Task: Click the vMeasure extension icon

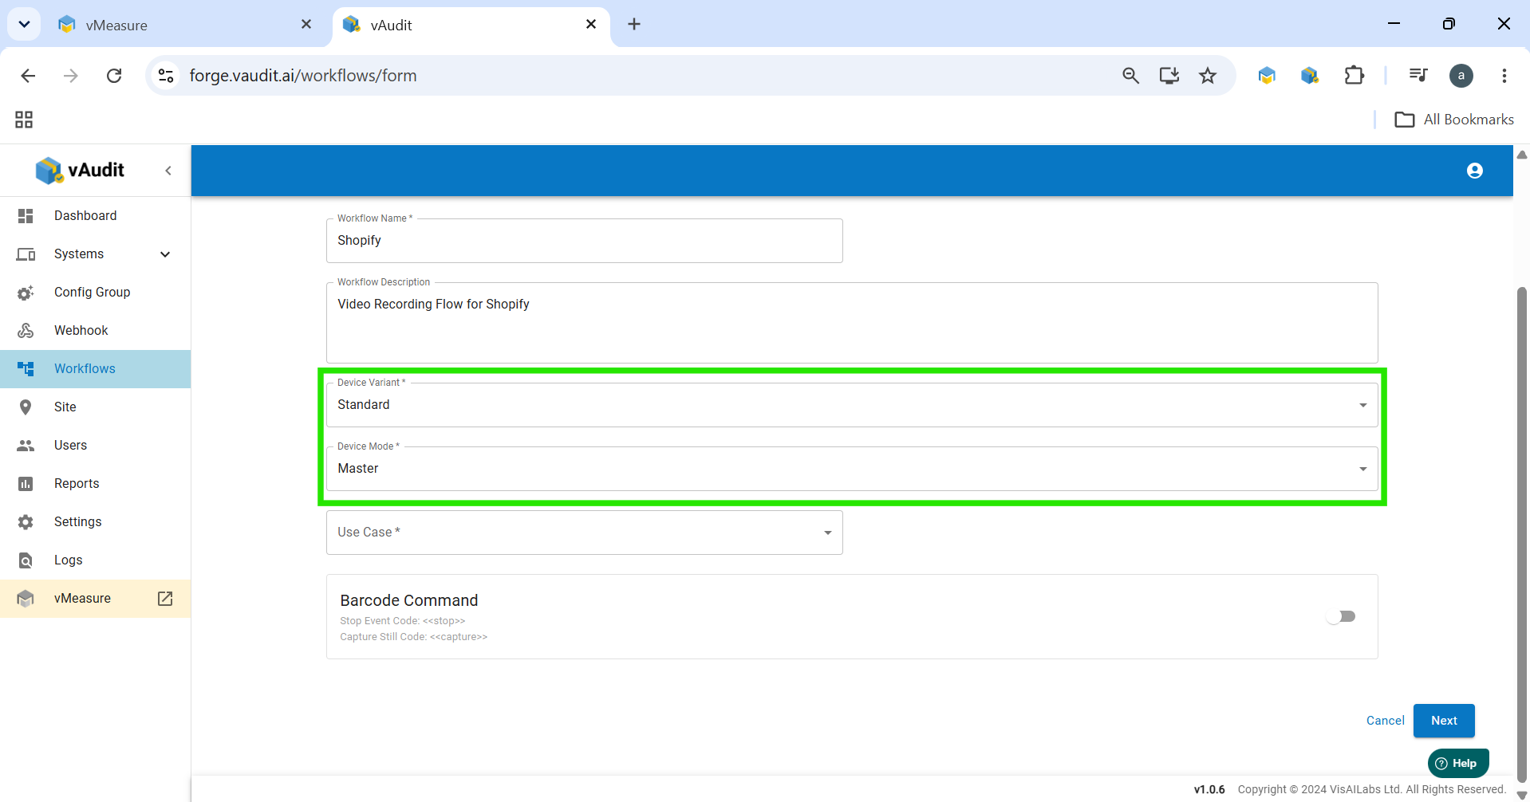Action: click(1267, 76)
